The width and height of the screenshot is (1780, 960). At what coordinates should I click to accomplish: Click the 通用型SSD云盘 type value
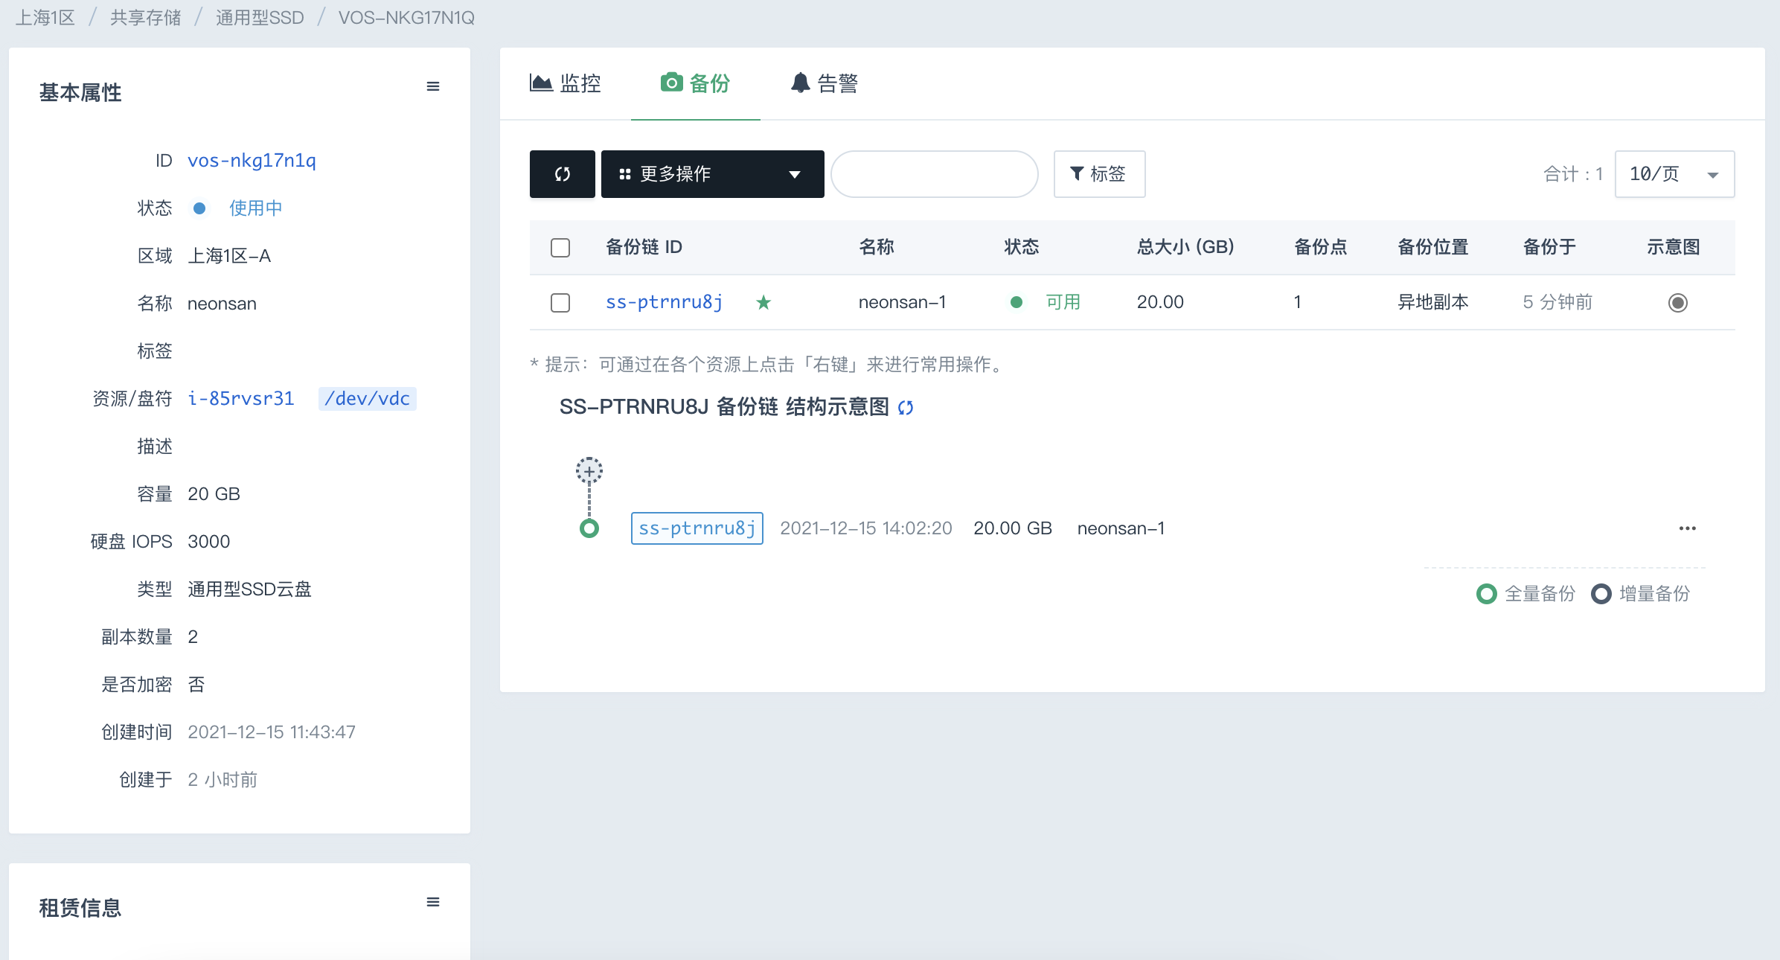[x=249, y=589]
